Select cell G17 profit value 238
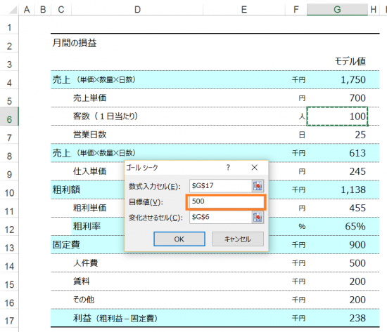This screenshot has height=332, width=387. 337,318
